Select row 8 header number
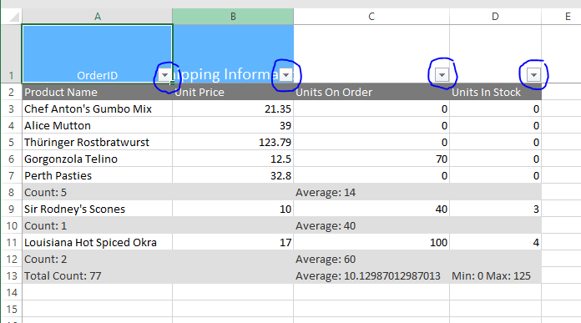 point(11,192)
